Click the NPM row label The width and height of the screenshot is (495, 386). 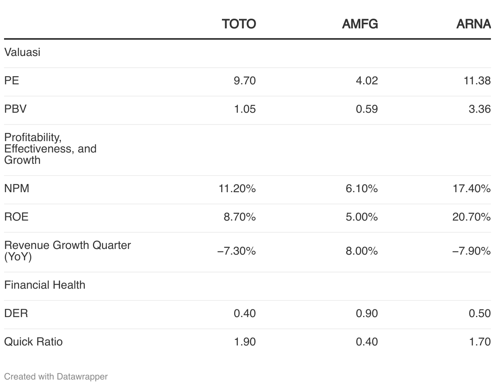17,189
